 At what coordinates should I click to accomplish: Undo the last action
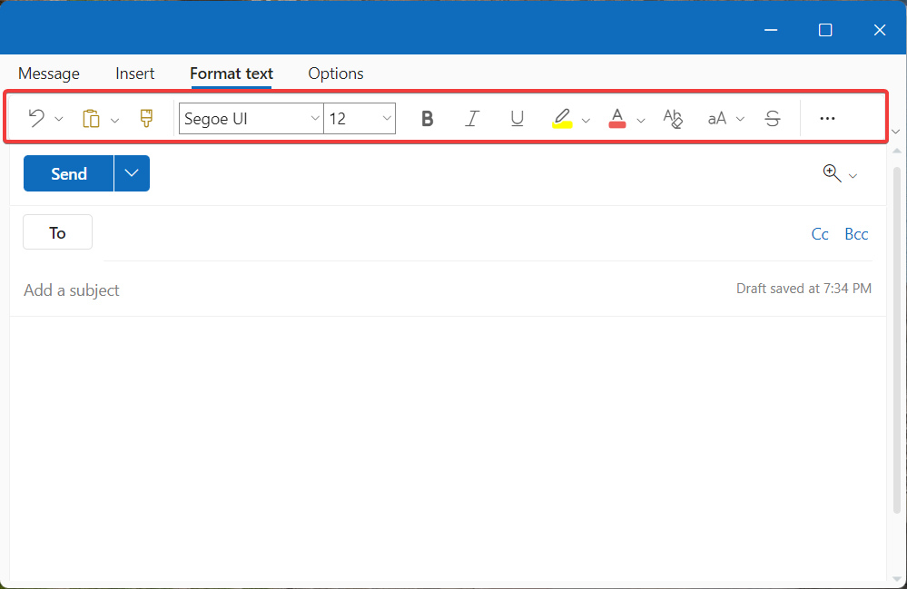point(37,118)
